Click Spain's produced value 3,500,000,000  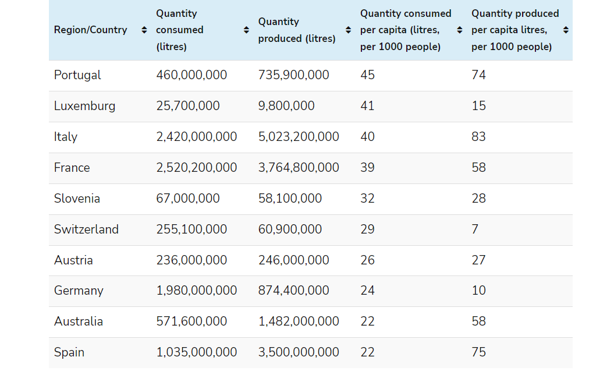(299, 352)
